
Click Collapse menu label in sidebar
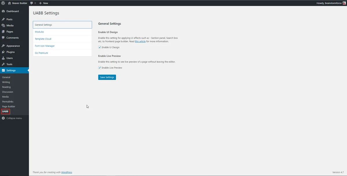pos(14,118)
